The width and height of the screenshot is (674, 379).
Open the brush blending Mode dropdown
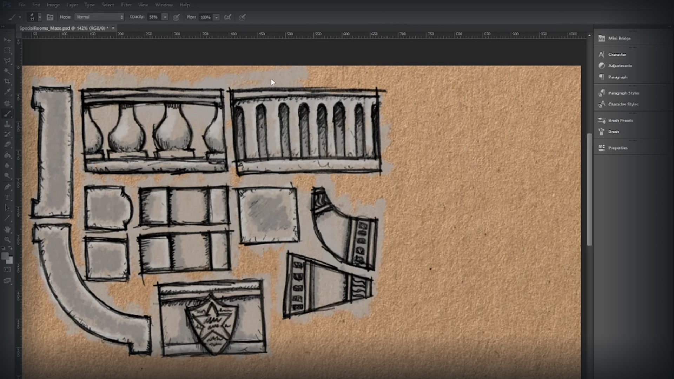point(99,17)
